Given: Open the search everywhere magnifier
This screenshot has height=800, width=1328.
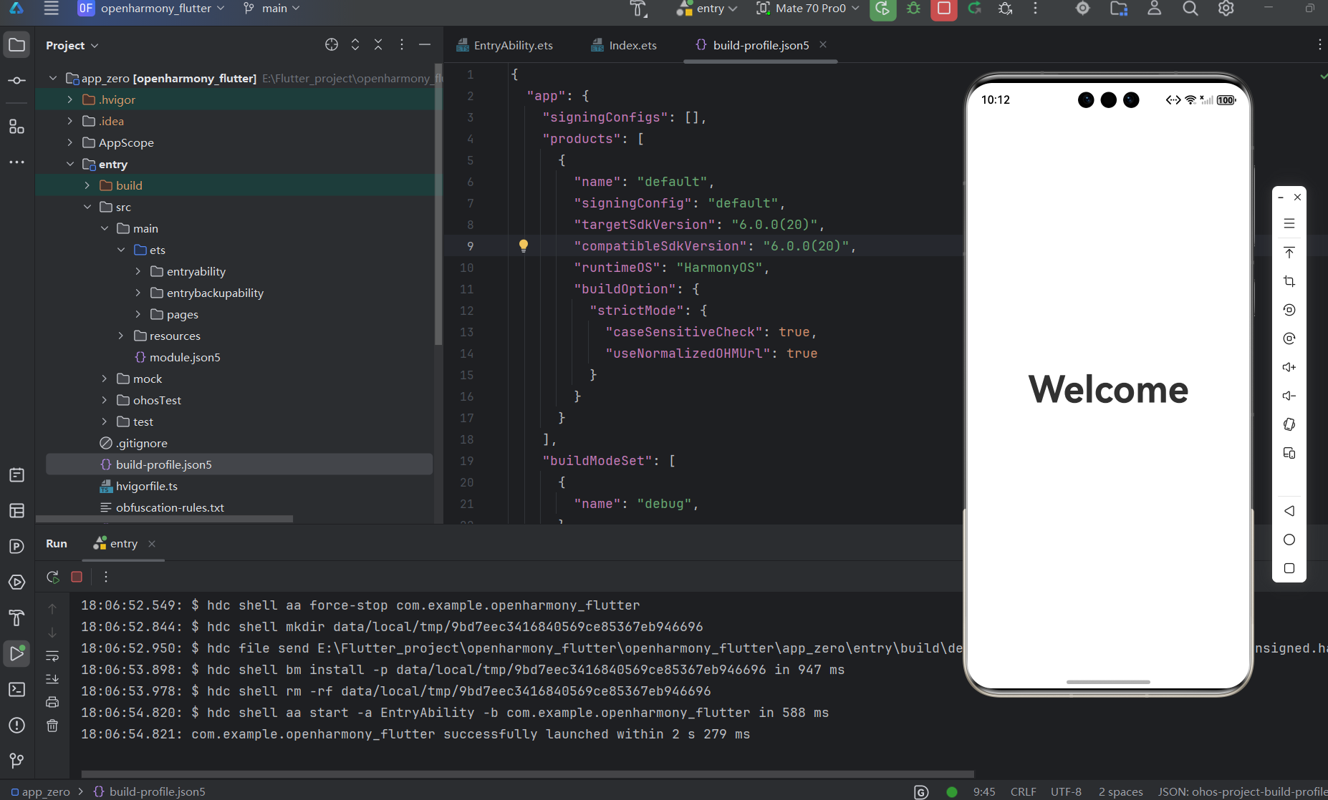Looking at the screenshot, I should [x=1190, y=9].
